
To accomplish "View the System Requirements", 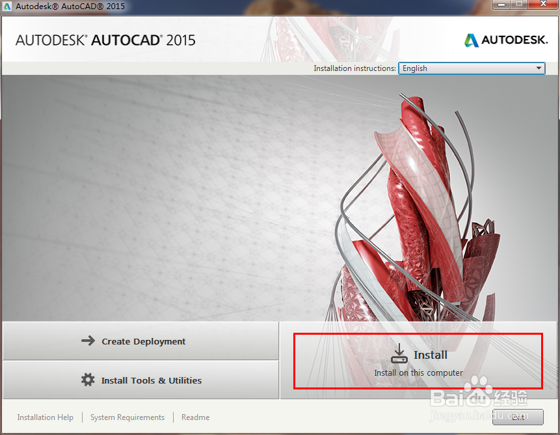I will click(x=127, y=417).
